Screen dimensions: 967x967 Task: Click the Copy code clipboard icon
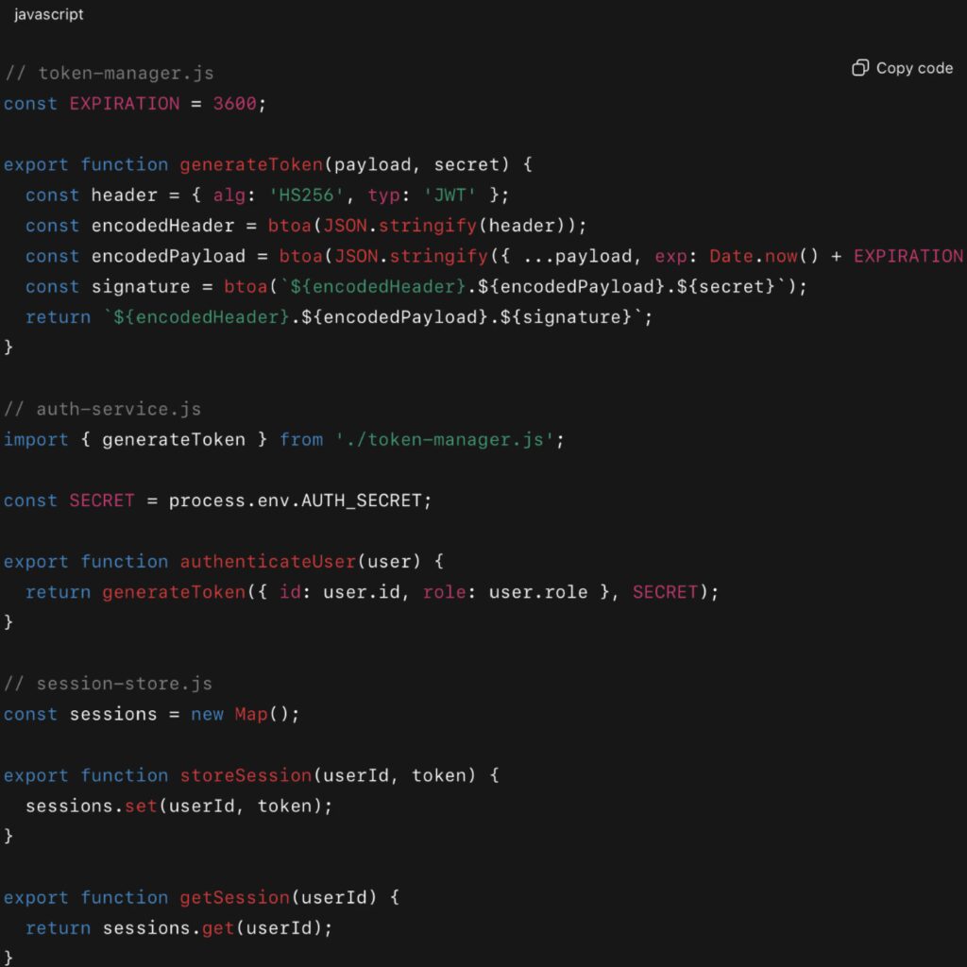(860, 68)
